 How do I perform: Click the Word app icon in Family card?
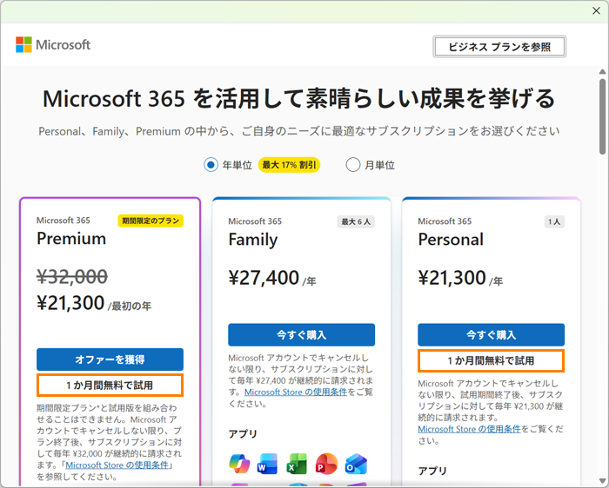268,464
